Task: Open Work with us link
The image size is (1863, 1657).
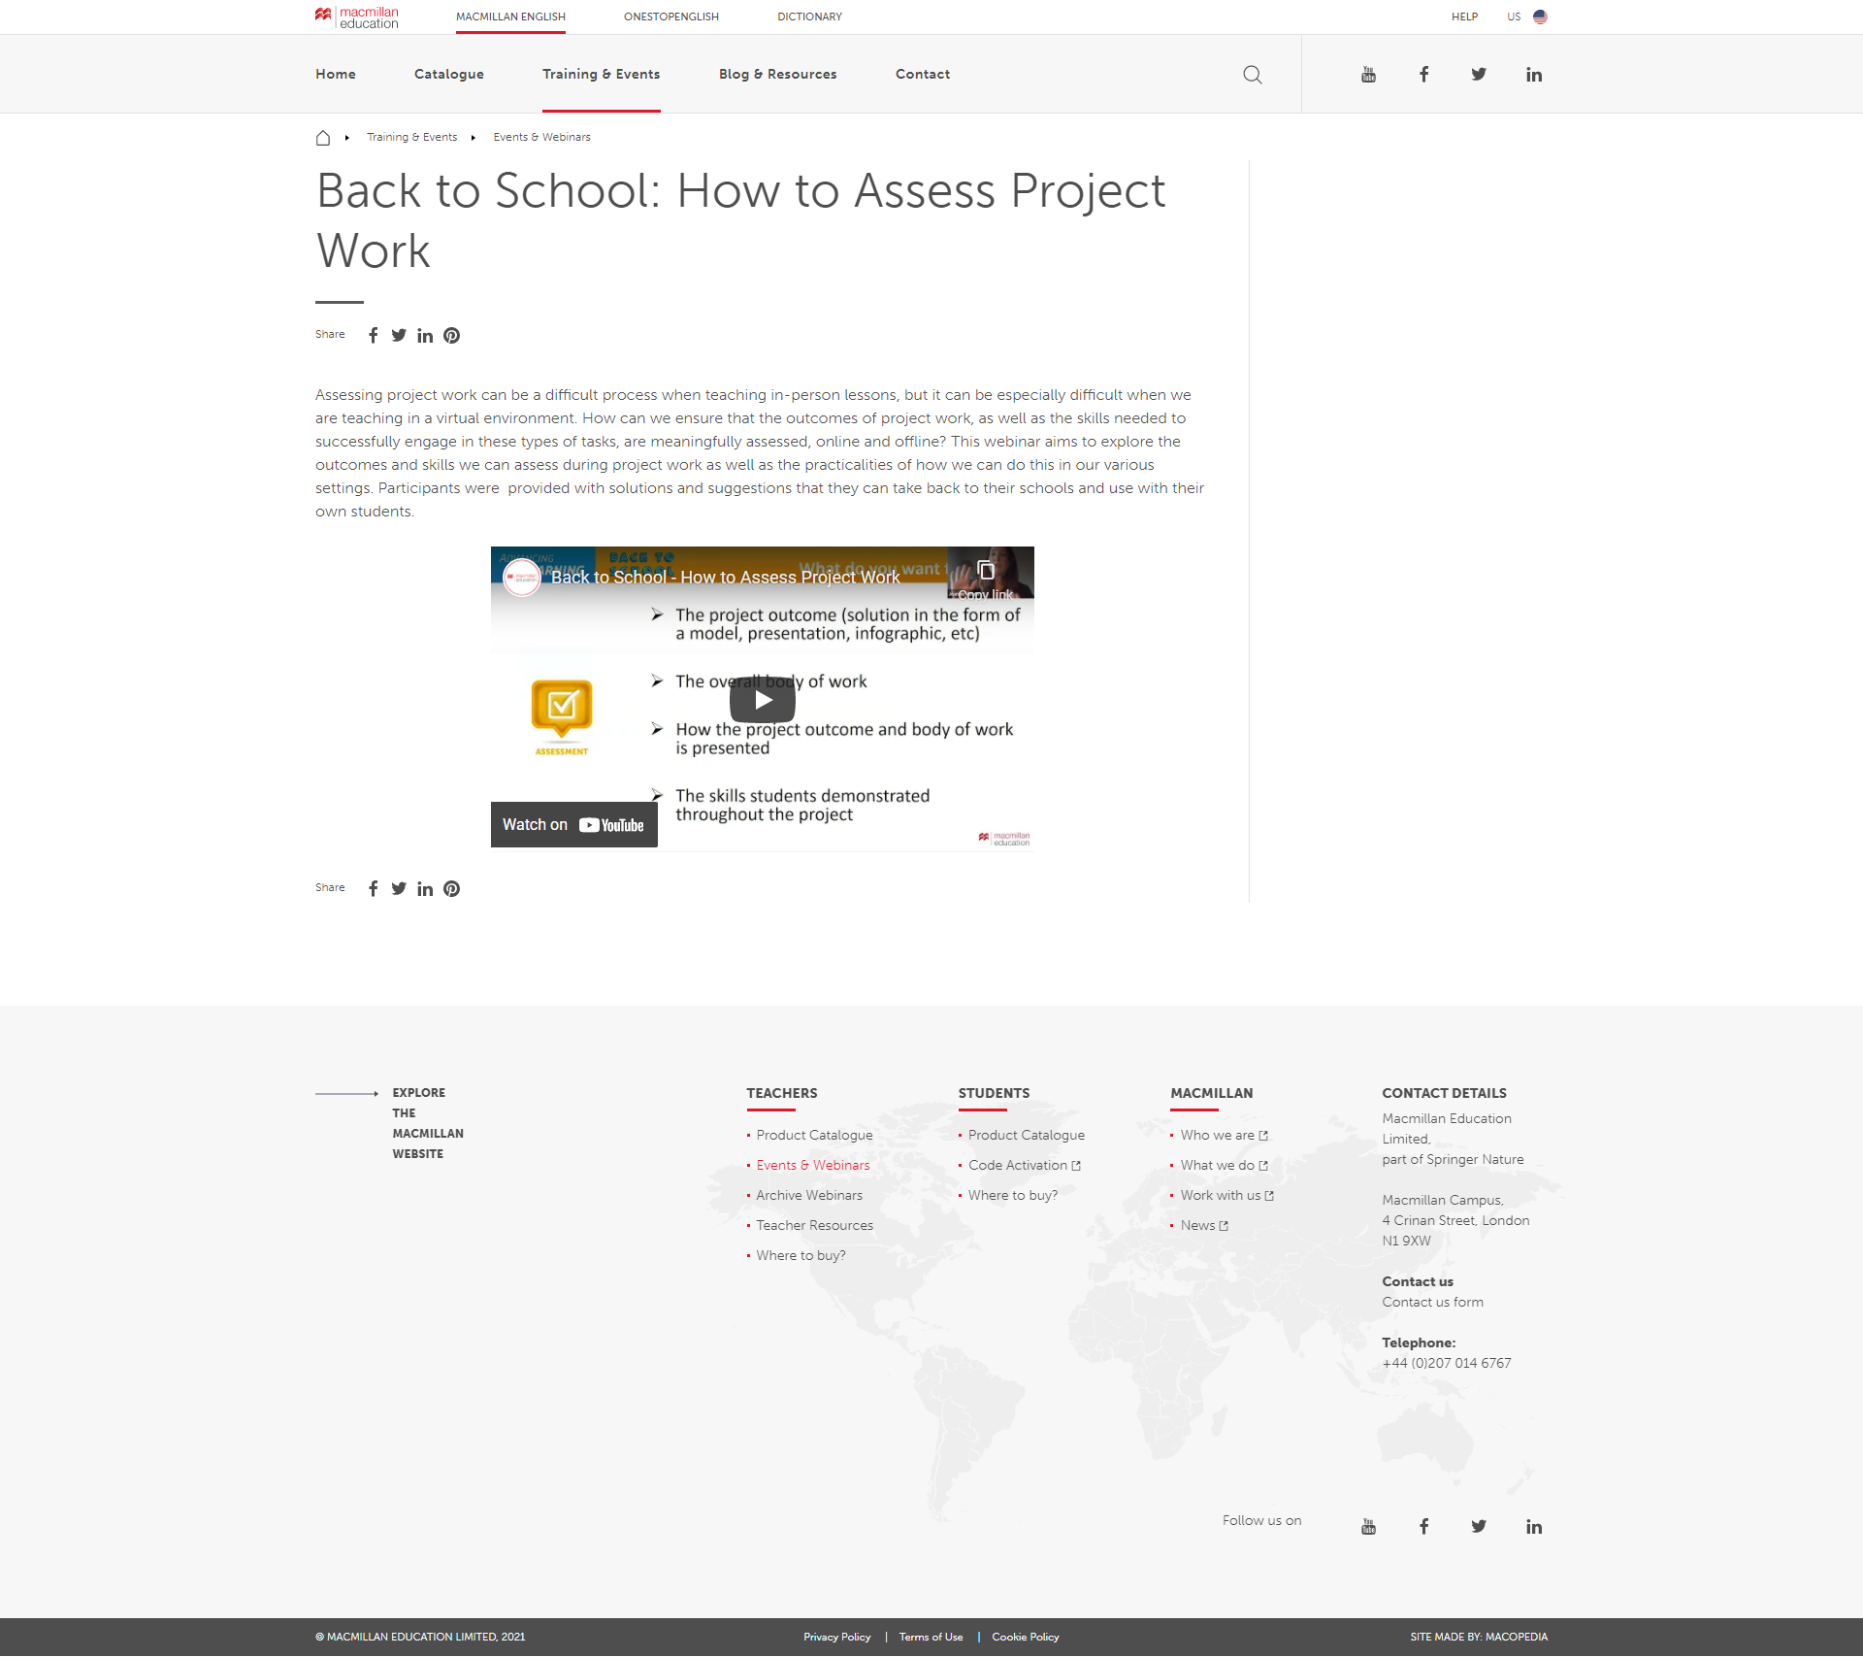Action: pos(1227,1196)
